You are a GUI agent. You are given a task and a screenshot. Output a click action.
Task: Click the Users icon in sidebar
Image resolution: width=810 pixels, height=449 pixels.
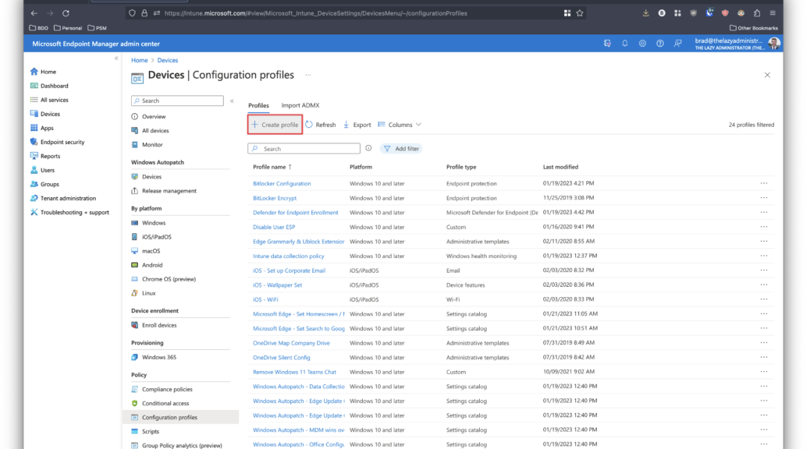pos(34,170)
